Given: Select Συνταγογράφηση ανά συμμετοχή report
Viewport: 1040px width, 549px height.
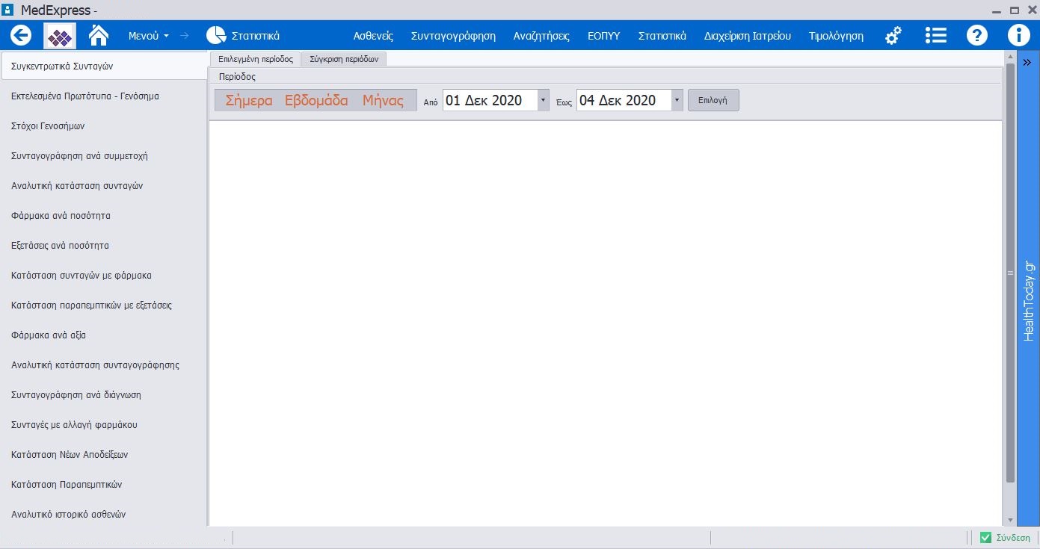Looking at the screenshot, I should pos(103,155).
